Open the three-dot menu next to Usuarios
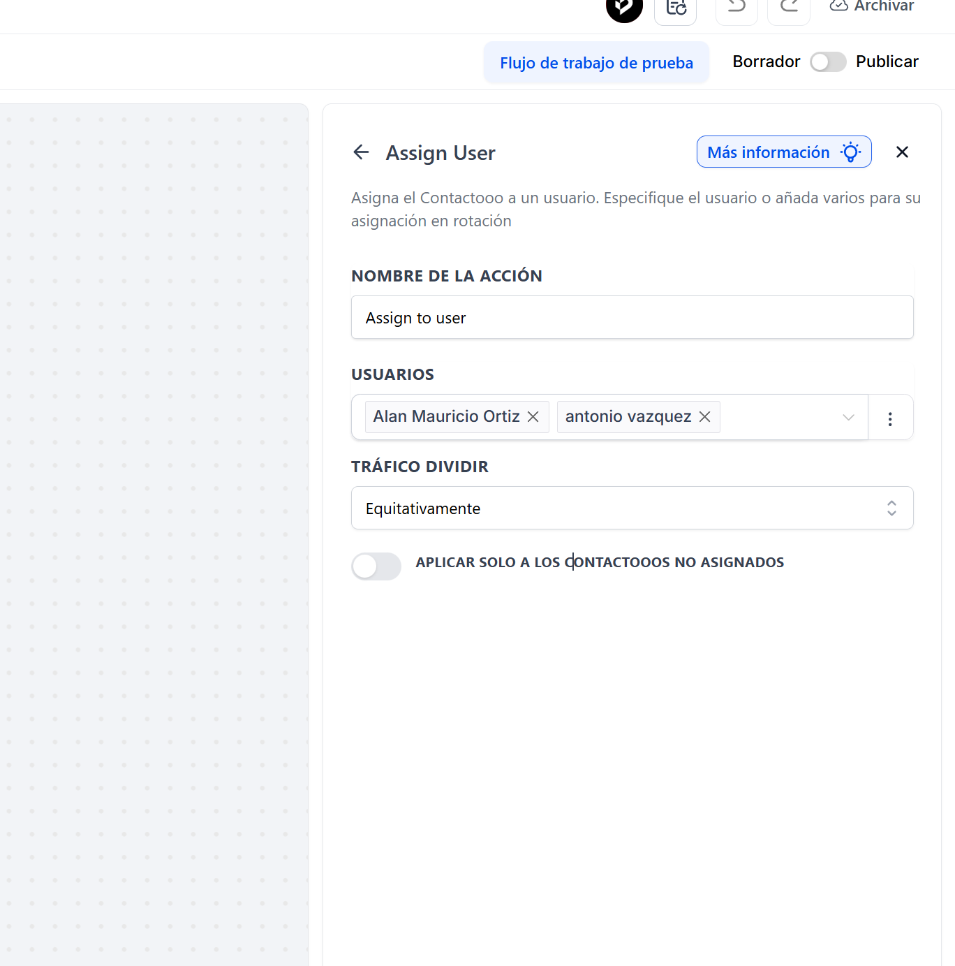 [x=890, y=418]
